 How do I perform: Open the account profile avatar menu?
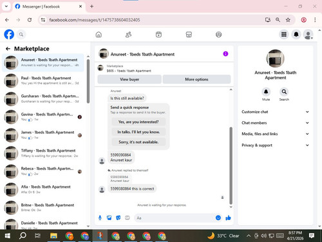[x=308, y=34]
